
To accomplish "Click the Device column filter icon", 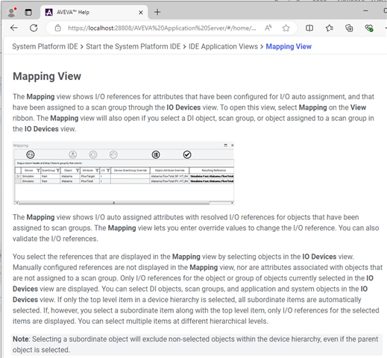I will pos(38,170).
